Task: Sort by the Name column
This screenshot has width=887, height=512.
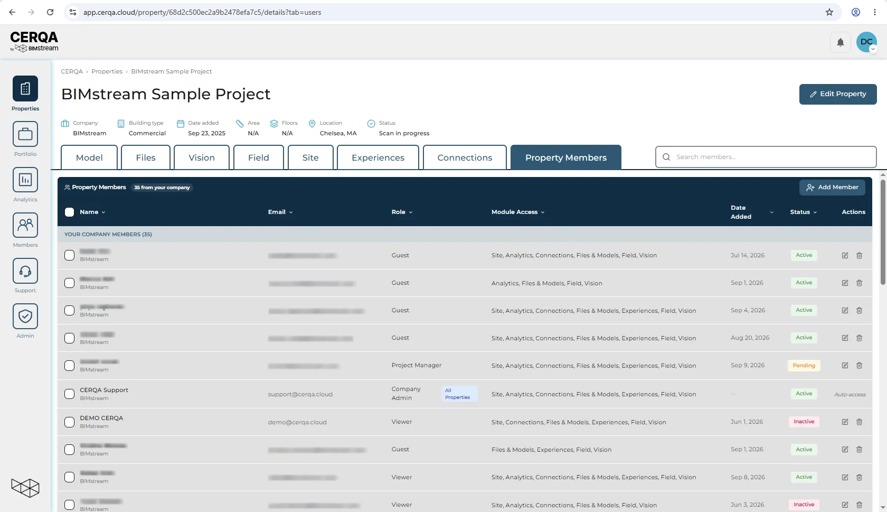Action: [92, 212]
